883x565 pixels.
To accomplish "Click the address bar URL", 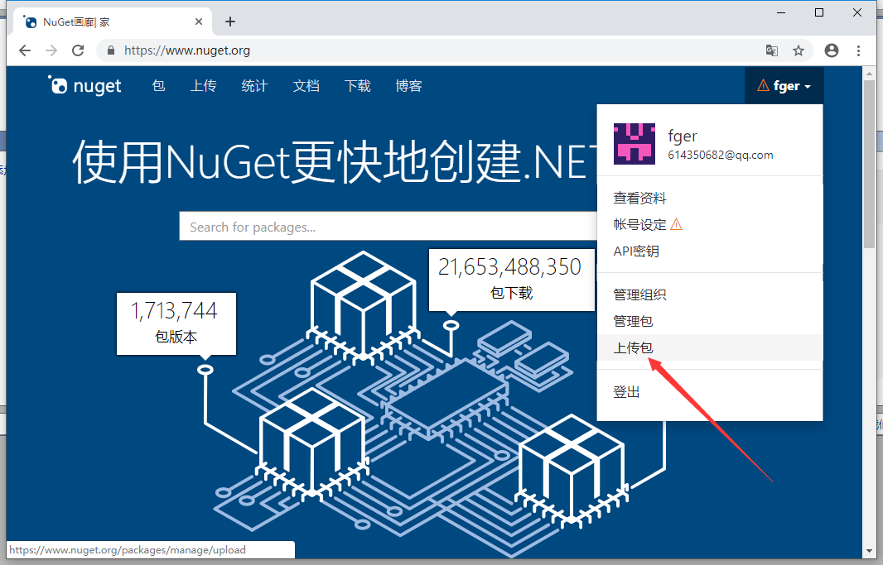I will coord(187,50).
